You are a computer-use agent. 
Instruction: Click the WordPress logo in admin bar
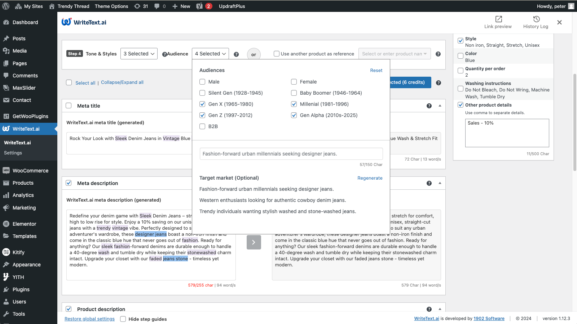pyautogui.click(x=5, y=6)
